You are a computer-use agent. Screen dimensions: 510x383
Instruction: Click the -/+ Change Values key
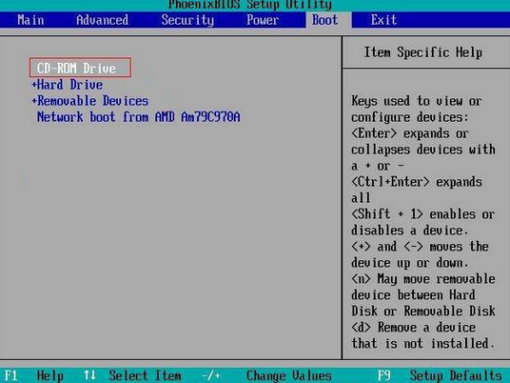tap(211, 375)
